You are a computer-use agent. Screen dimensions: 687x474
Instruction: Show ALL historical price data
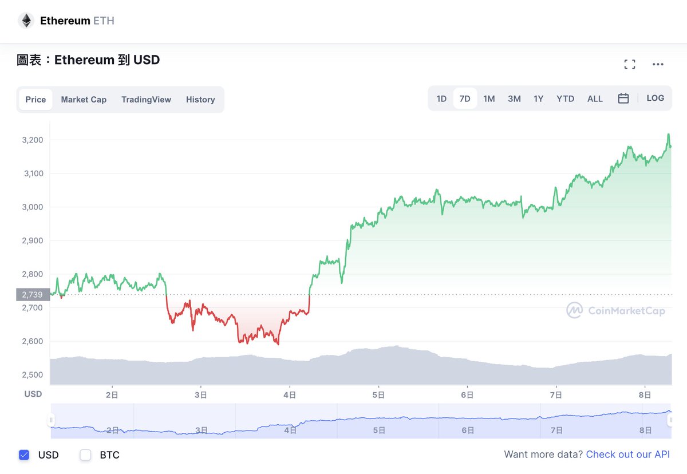[595, 98]
